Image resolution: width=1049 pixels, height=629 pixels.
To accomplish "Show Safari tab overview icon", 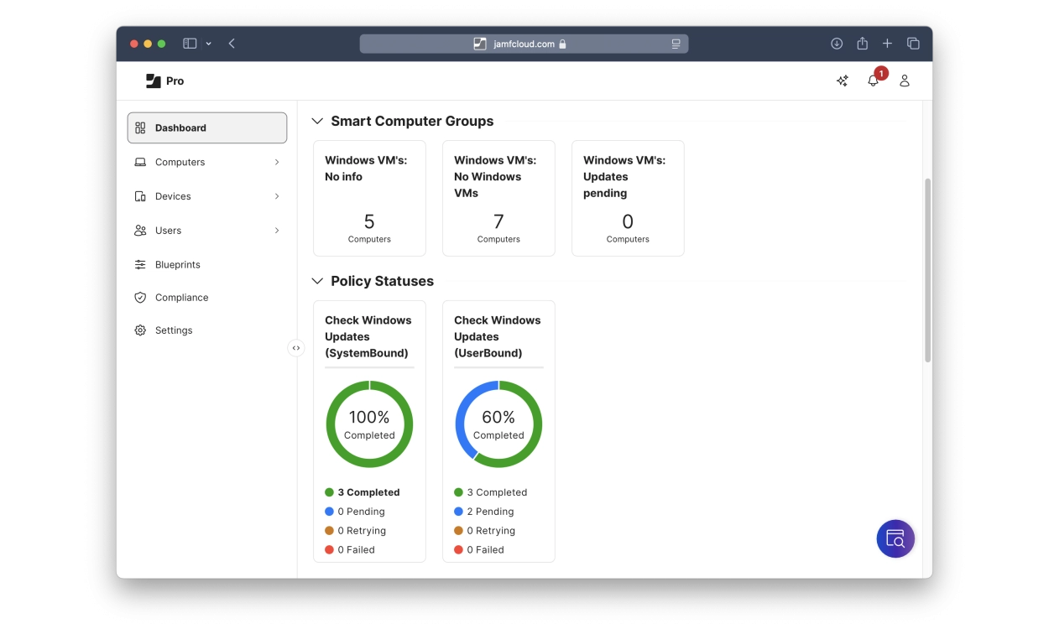I will [x=913, y=44].
